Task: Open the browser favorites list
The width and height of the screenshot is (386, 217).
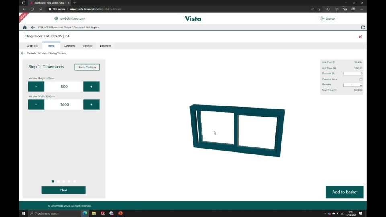Action: [337, 9]
